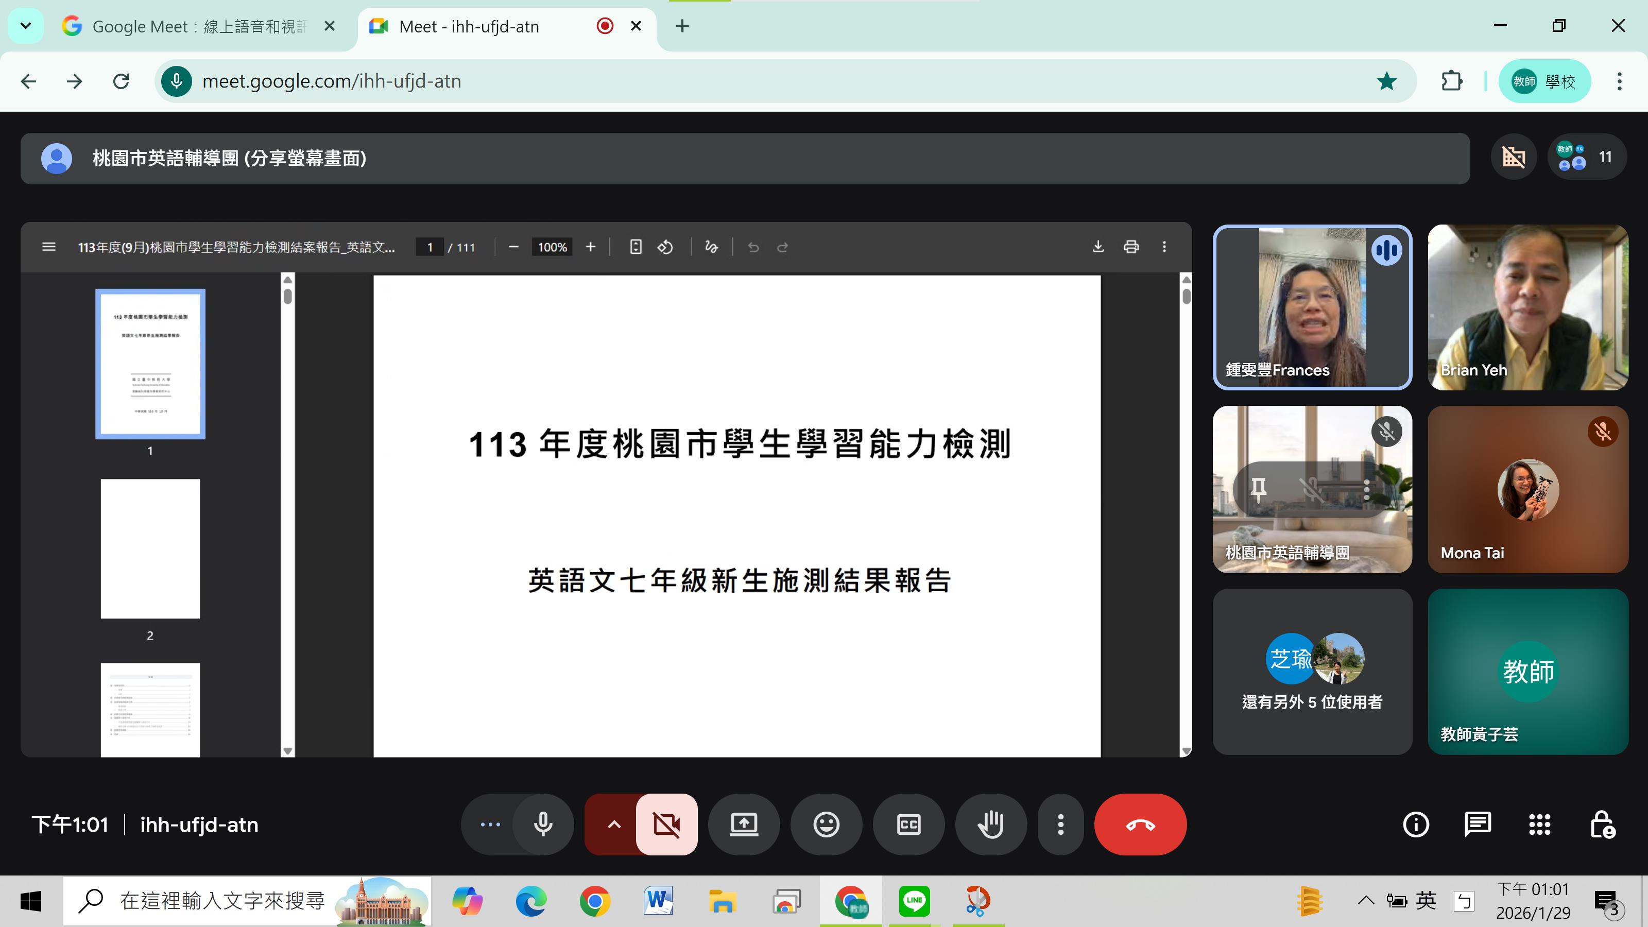
Task: Toggle the PDF sidebar hamburger menu
Action: click(x=48, y=247)
